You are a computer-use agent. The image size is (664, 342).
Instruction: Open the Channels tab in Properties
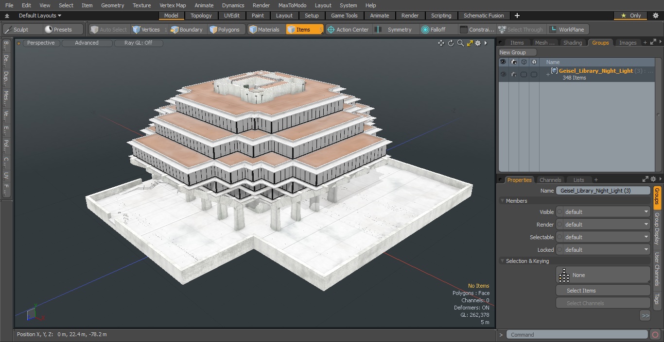point(550,180)
